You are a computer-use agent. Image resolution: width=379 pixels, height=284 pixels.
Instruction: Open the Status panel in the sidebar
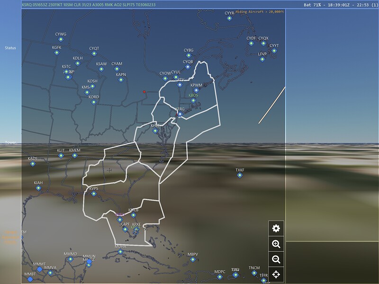click(x=10, y=48)
